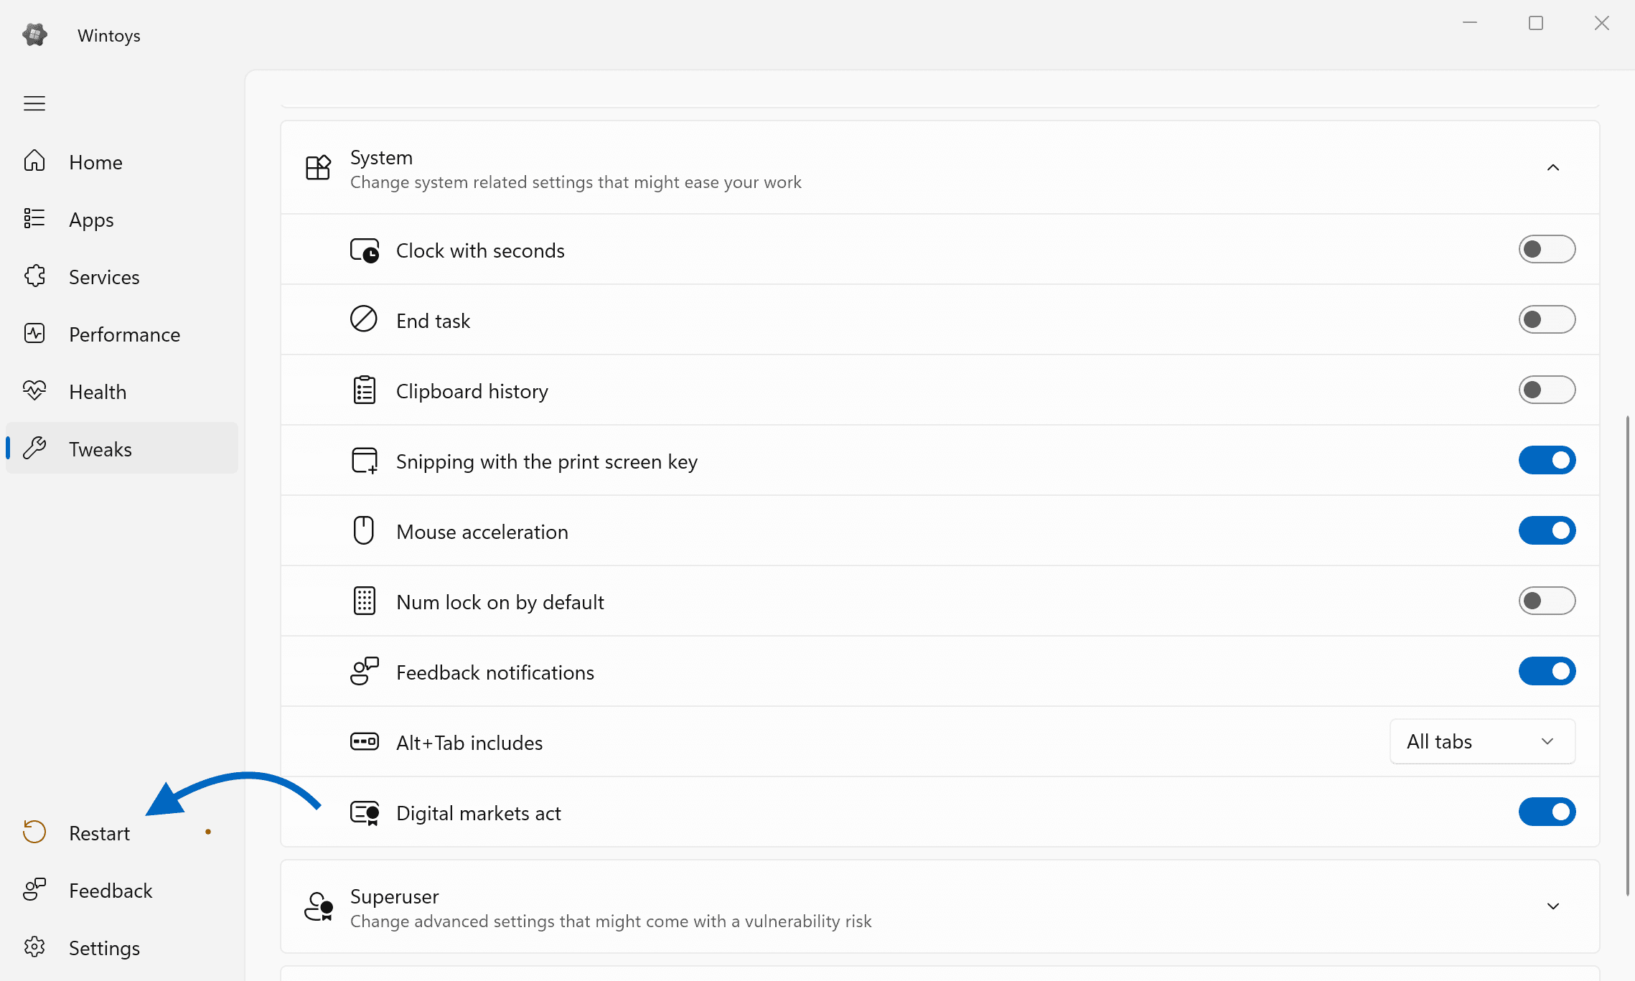Click 'Change system related settings' description text
The height and width of the screenshot is (981, 1635).
click(576, 182)
